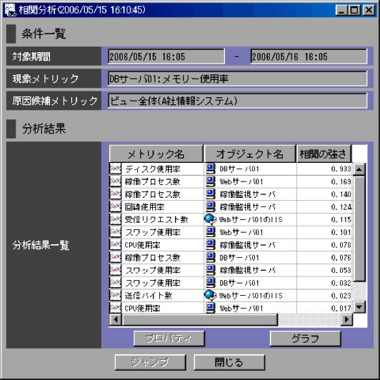Click computer icon in the 0.053 row
This screenshot has width=380, height=380.
point(210,270)
